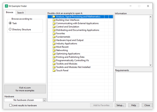
Task: Click the Printing and Publishing Data folder icon
Action: coord(54,57)
